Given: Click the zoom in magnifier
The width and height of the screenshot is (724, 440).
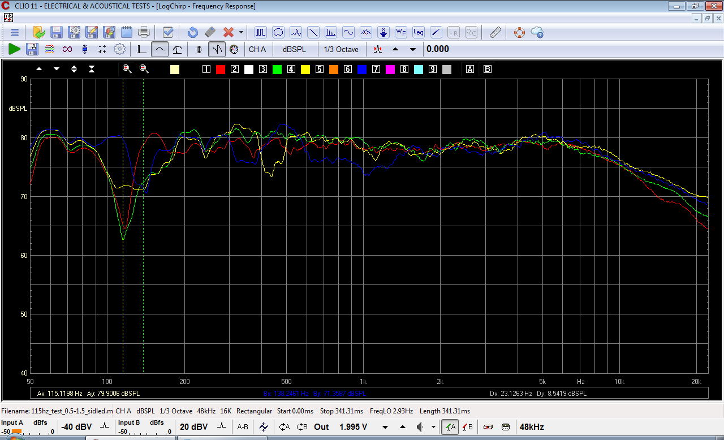Looking at the screenshot, I should pos(127,69).
